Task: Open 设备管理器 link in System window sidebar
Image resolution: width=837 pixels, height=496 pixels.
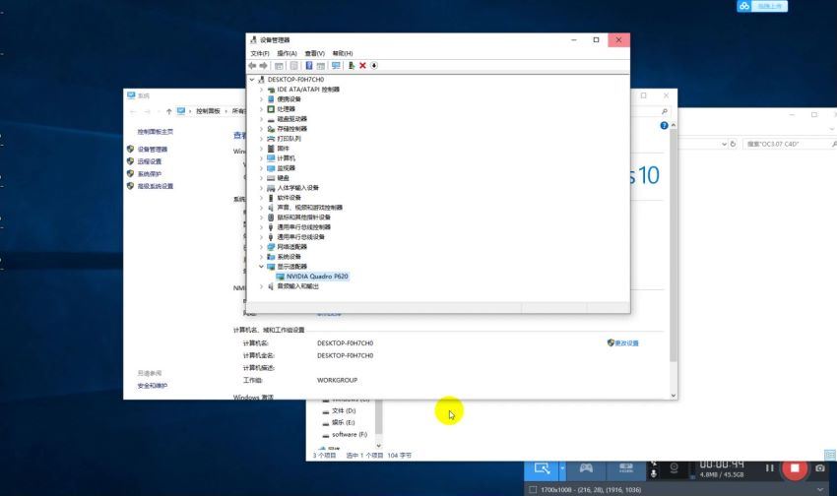Action: (152, 150)
